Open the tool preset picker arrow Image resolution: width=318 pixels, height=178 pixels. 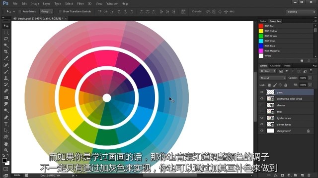point(14,12)
